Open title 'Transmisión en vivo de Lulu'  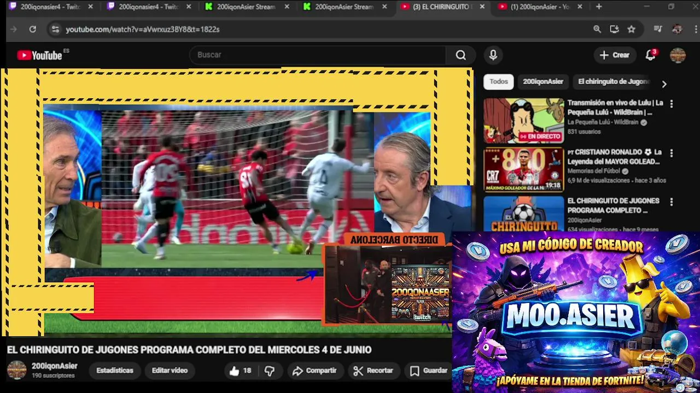tap(615, 108)
